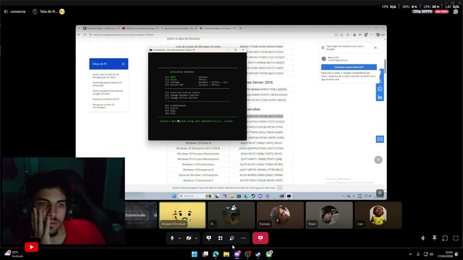Image resolution: width=463 pixels, height=260 pixels.
Task: Click the YouTube logo on webcam overlay
Action: (x=31, y=247)
